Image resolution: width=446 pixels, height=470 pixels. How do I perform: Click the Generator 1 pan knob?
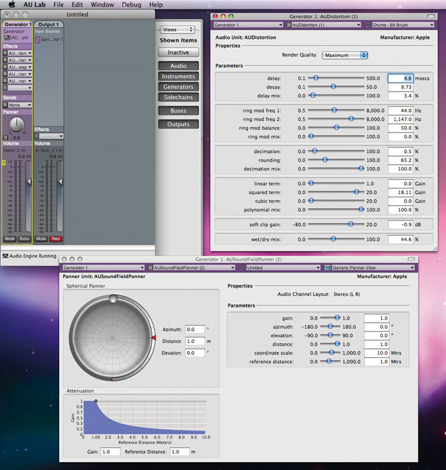17,124
